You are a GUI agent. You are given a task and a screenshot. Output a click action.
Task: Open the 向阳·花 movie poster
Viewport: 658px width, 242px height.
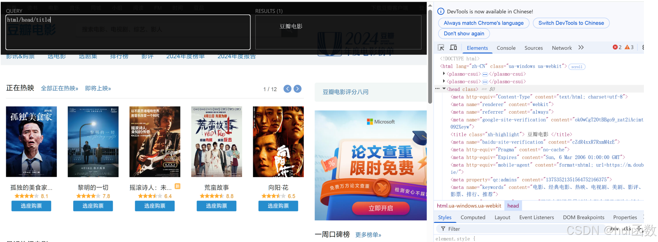[x=278, y=142]
